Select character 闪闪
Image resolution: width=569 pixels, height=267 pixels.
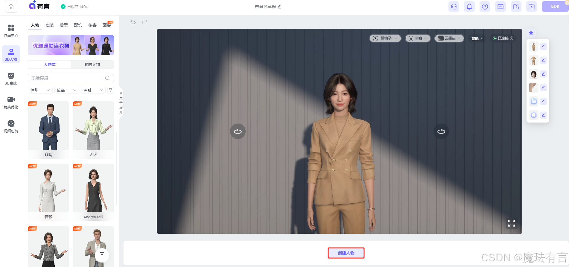click(93, 130)
